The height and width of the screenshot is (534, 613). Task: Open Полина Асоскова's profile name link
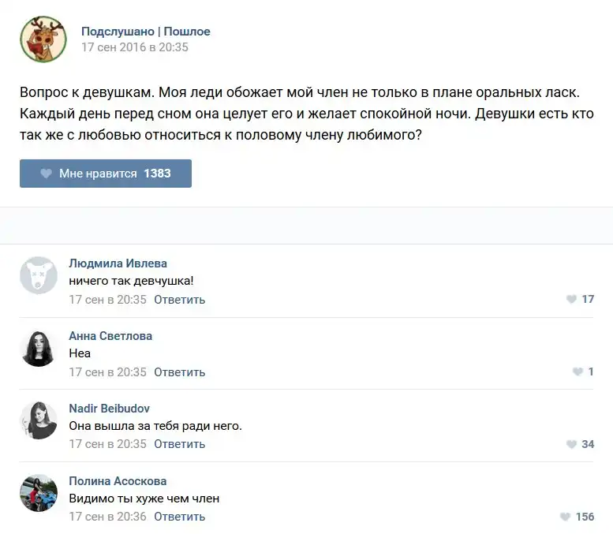point(118,481)
